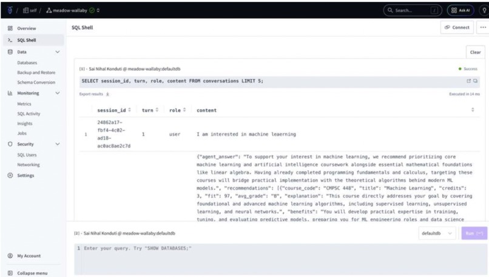Click into the query editor input
Image resolution: width=489 pixels, height=277 pixels.
tap(281, 259)
